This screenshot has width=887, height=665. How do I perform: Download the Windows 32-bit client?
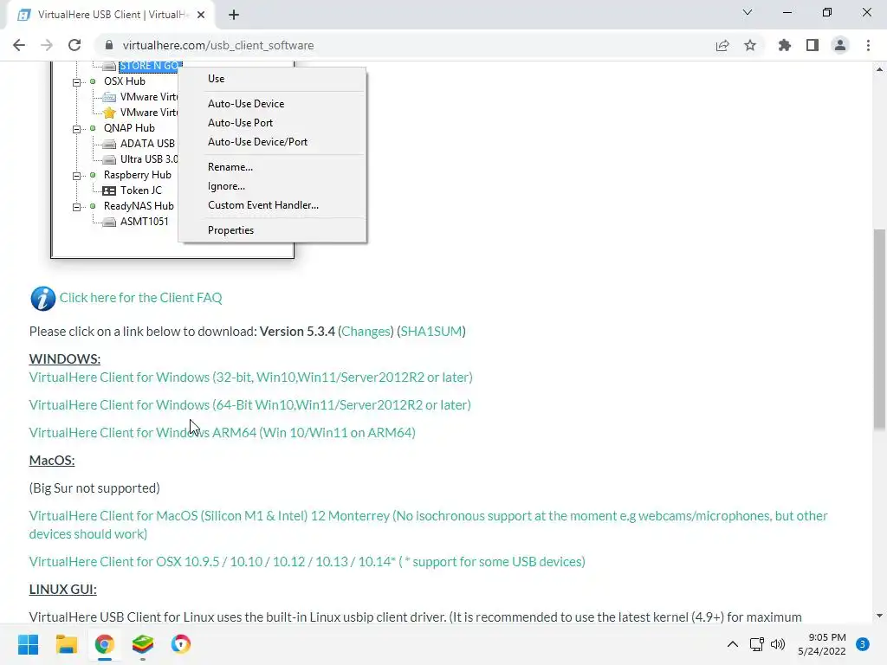(250, 378)
